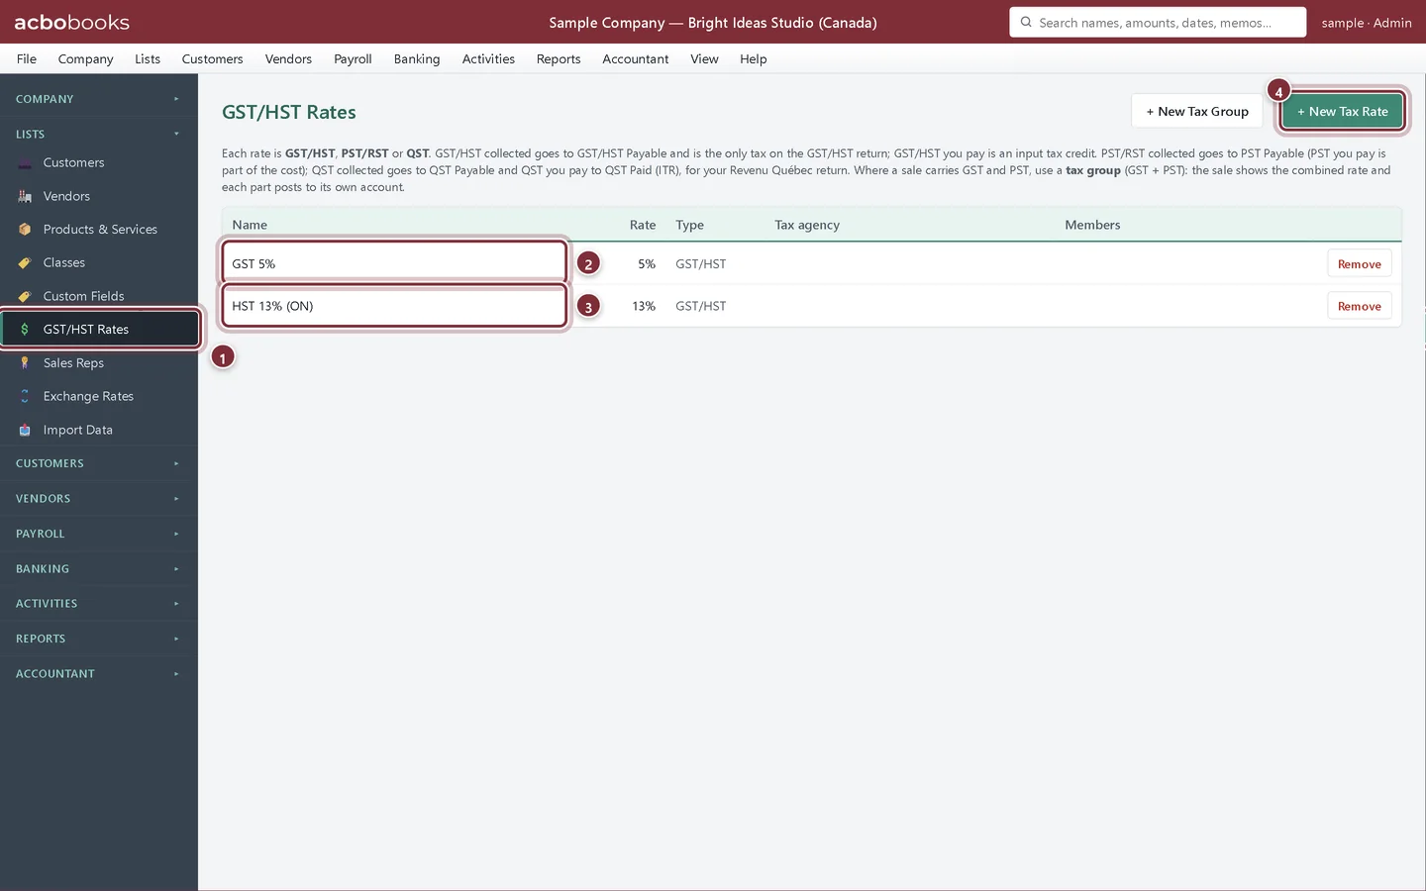Open the Payroll menu
Image resolution: width=1426 pixels, height=891 pixels.
click(x=353, y=58)
